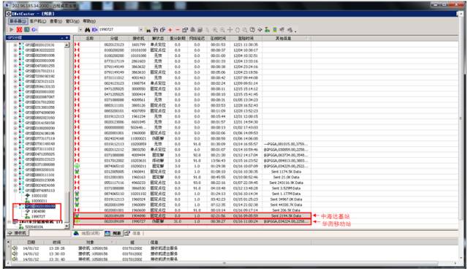Open the G: group combo box dropdown
468x271 pixels.
pos(80,29)
